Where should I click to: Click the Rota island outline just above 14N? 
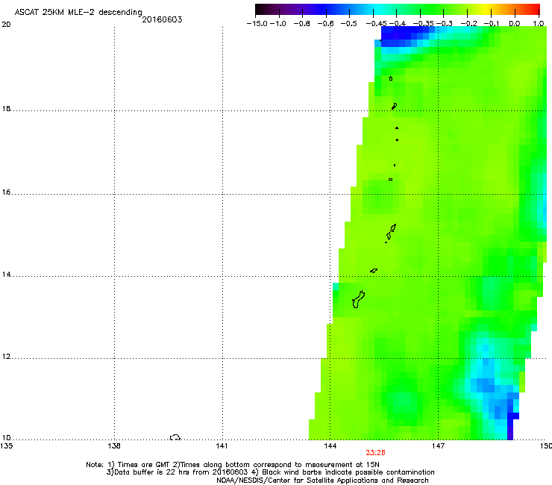(x=374, y=271)
